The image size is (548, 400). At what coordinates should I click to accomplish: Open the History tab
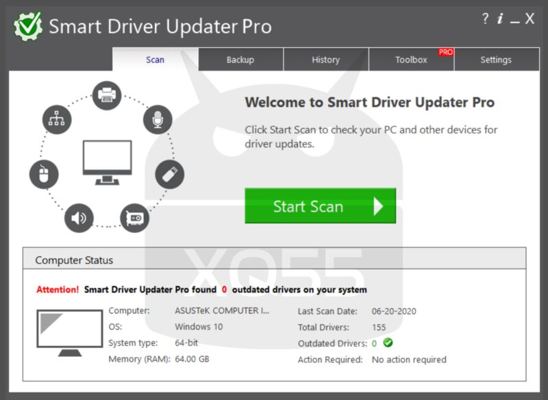pyautogui.click(x=325, y=60)
